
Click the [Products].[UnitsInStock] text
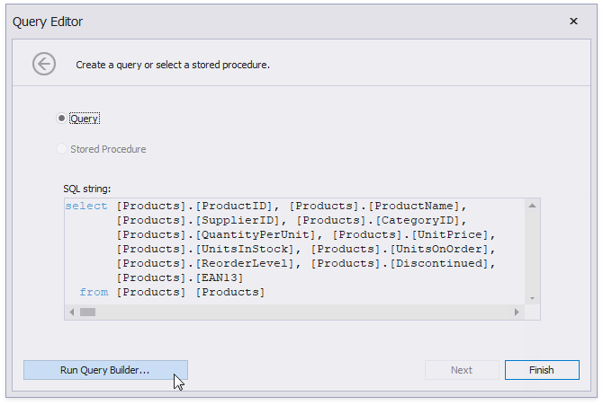click(x=205, y=249)
